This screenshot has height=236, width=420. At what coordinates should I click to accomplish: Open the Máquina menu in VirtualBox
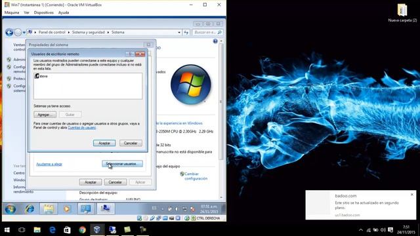click(12, 12)
